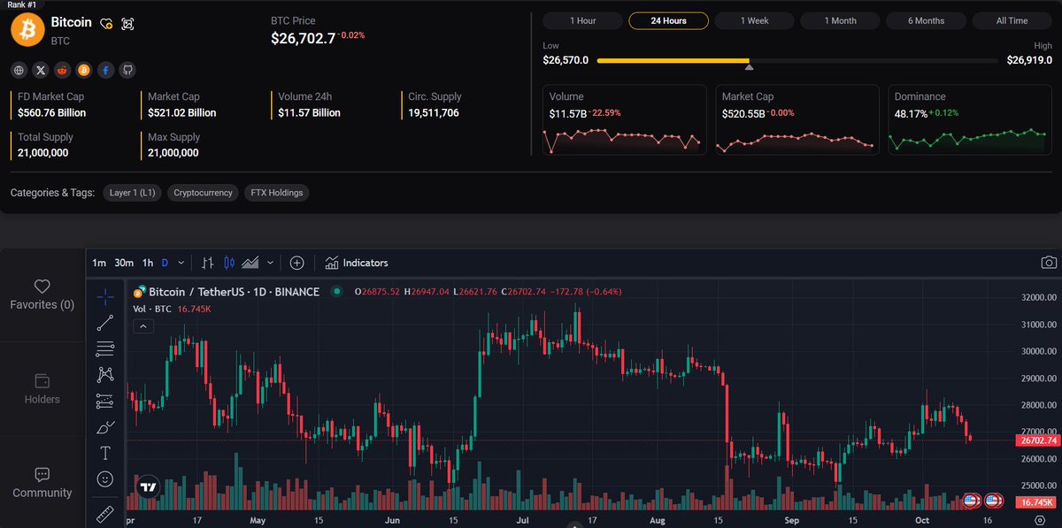Click the Bitcoin / TetherUS chart title
The image size is (1062, 528).
click(234, 292)
